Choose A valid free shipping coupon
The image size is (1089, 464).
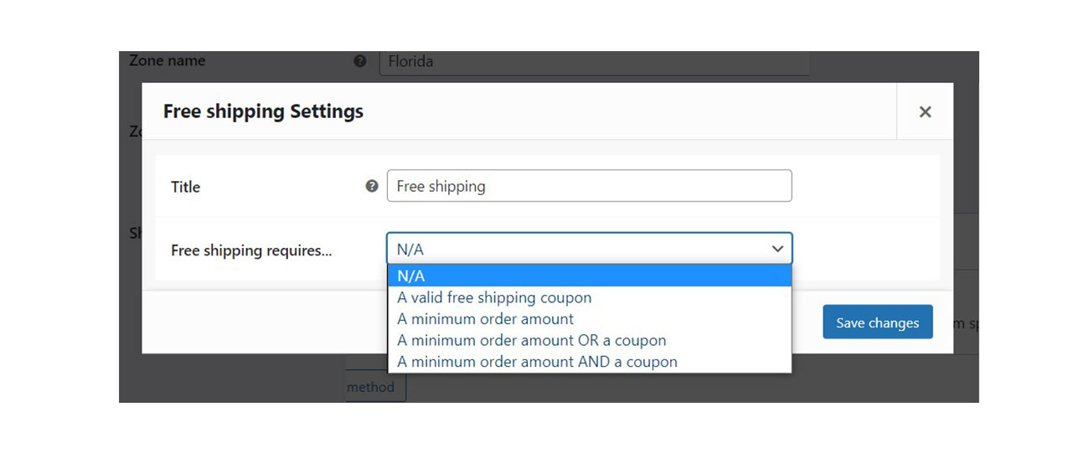point(494,297)
